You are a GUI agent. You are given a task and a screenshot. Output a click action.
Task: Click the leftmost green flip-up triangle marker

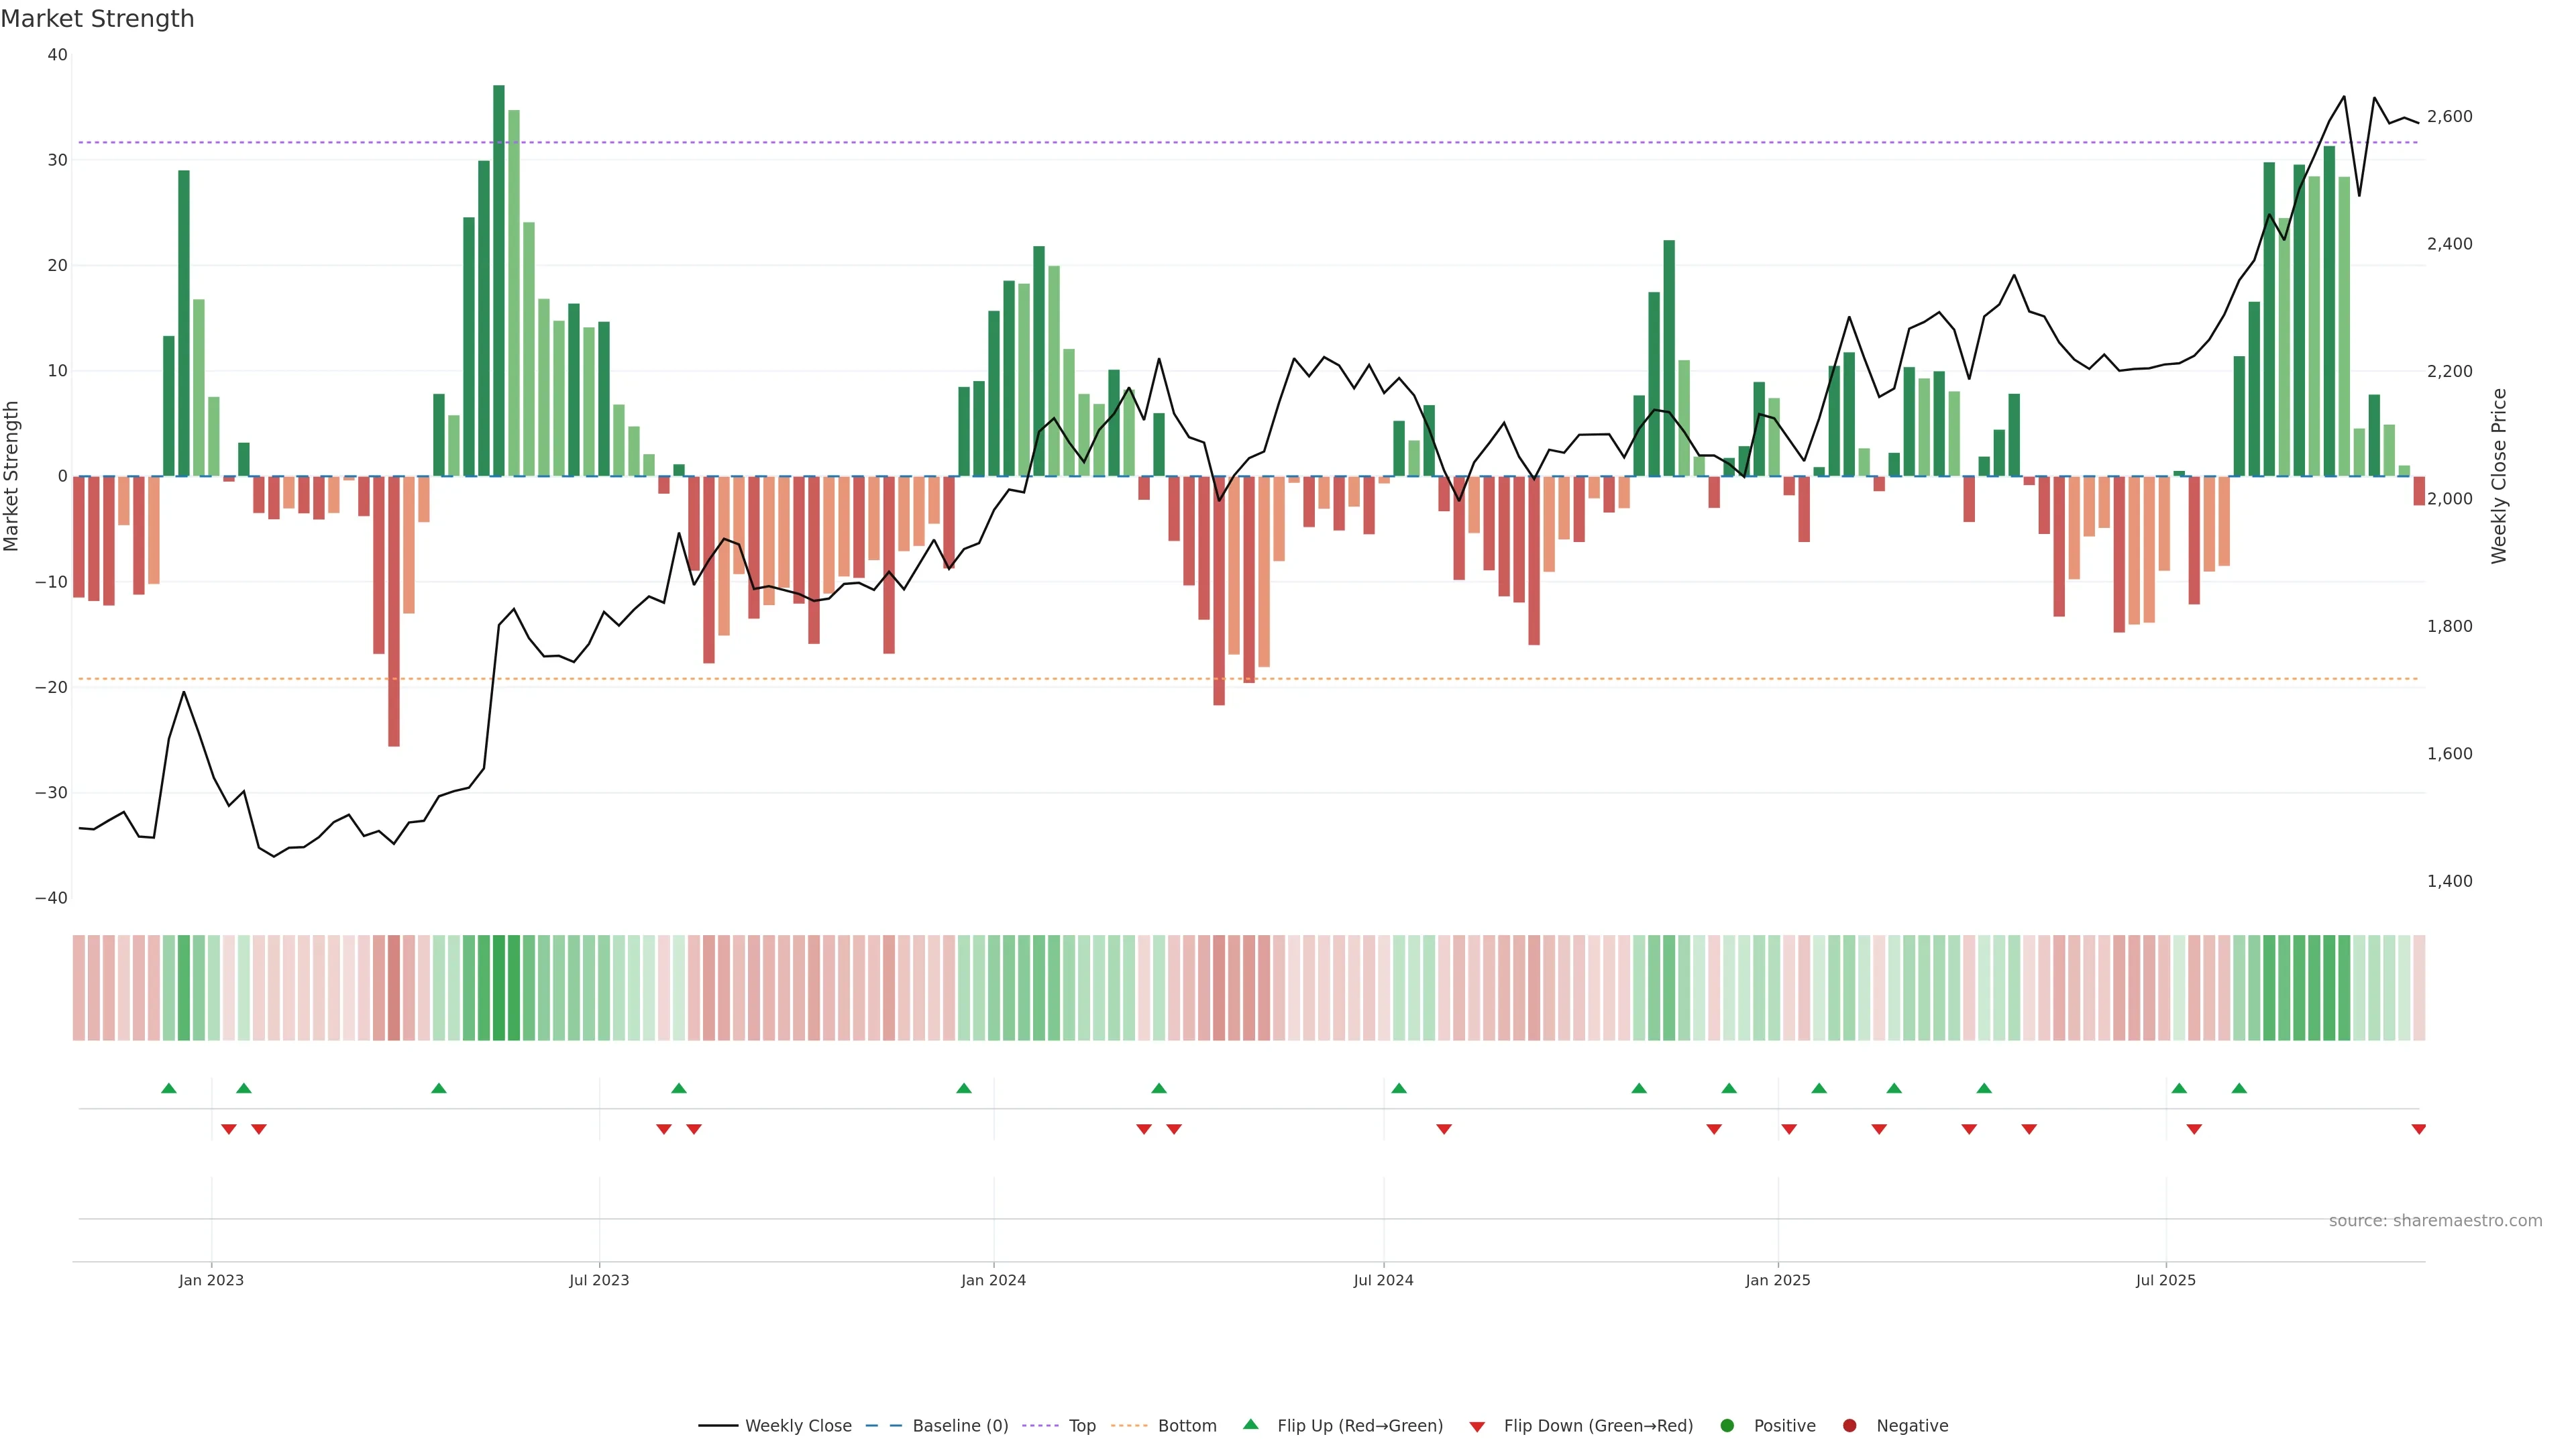click(x=169, y=1088)
